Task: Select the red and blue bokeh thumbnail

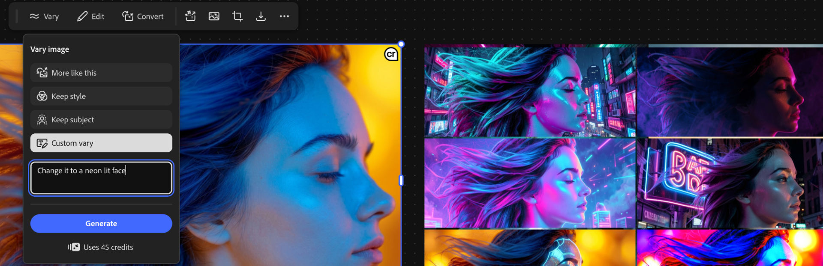Action: pyautogui.click(x=730, y=248)
